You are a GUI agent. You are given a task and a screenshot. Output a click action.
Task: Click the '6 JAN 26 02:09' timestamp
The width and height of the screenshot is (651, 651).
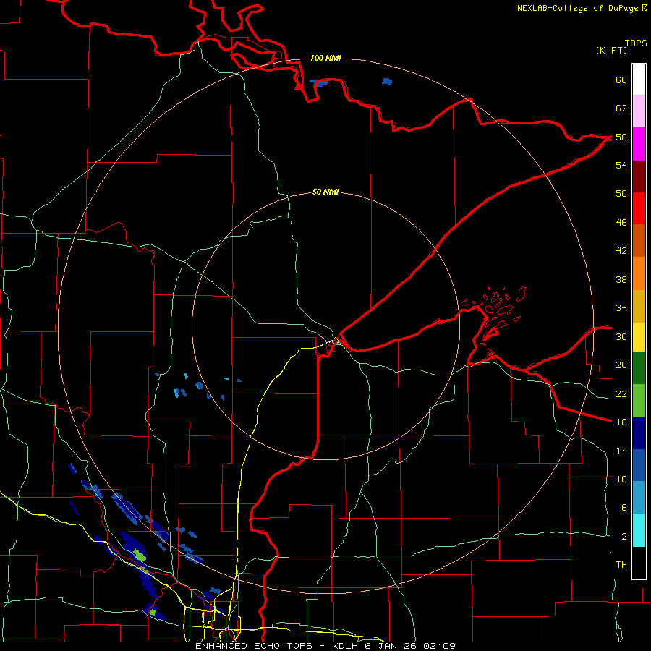(x=411, y=646)
